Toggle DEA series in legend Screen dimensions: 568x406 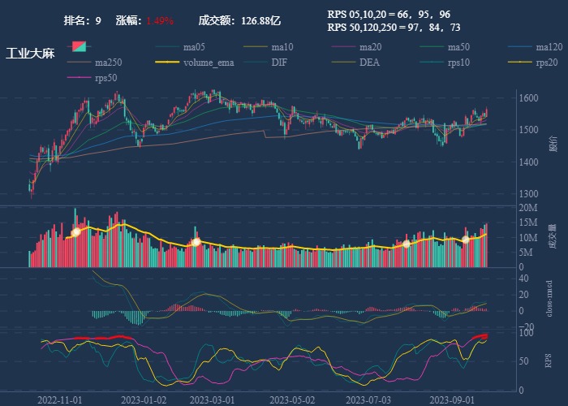369,63
